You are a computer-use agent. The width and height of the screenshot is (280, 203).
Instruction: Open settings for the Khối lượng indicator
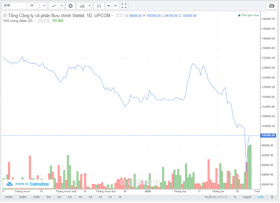(44, 21)
